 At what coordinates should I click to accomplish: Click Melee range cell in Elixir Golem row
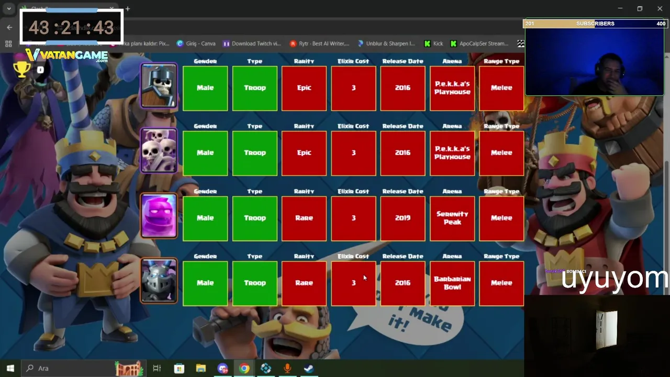(501, 218)
